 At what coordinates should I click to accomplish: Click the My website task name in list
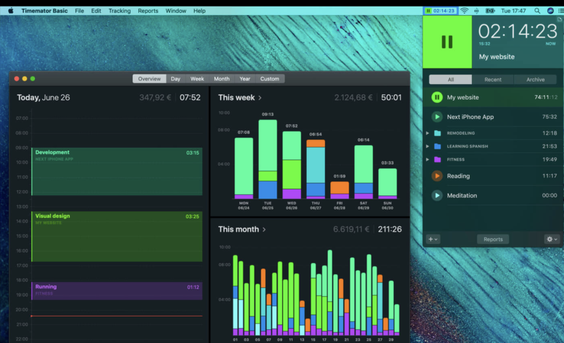click(463, 97)
